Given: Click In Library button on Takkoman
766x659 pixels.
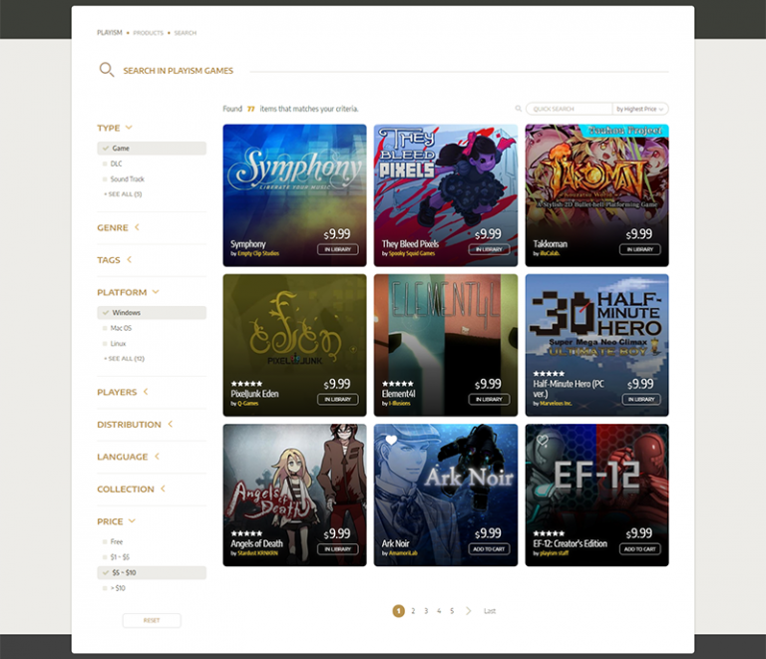Looking at the screenshot, I should pos(640,249).
